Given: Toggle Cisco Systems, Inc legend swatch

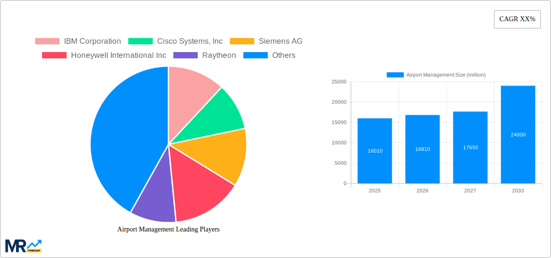Looking at the screenshot, I should (x=140, y=41).
